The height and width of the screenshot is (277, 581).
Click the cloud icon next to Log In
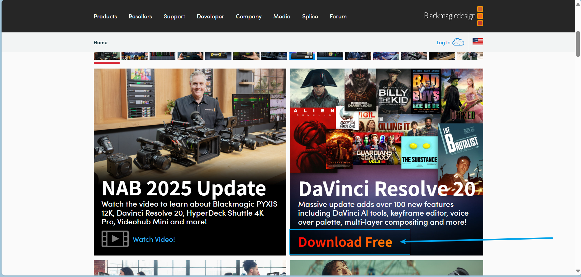tap(458, 42)
